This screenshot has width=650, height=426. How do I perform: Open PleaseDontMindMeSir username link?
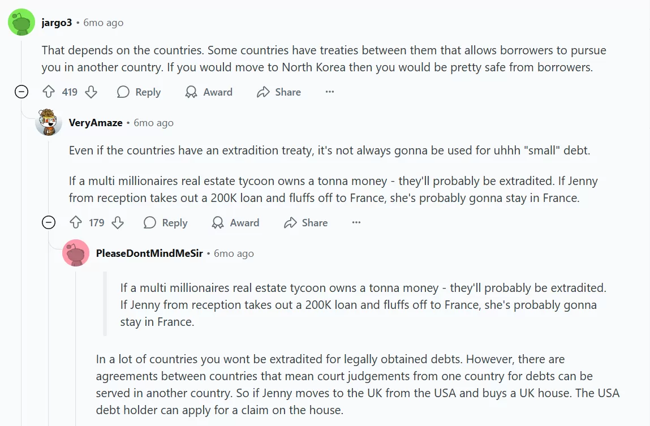(x=149, y=253)
